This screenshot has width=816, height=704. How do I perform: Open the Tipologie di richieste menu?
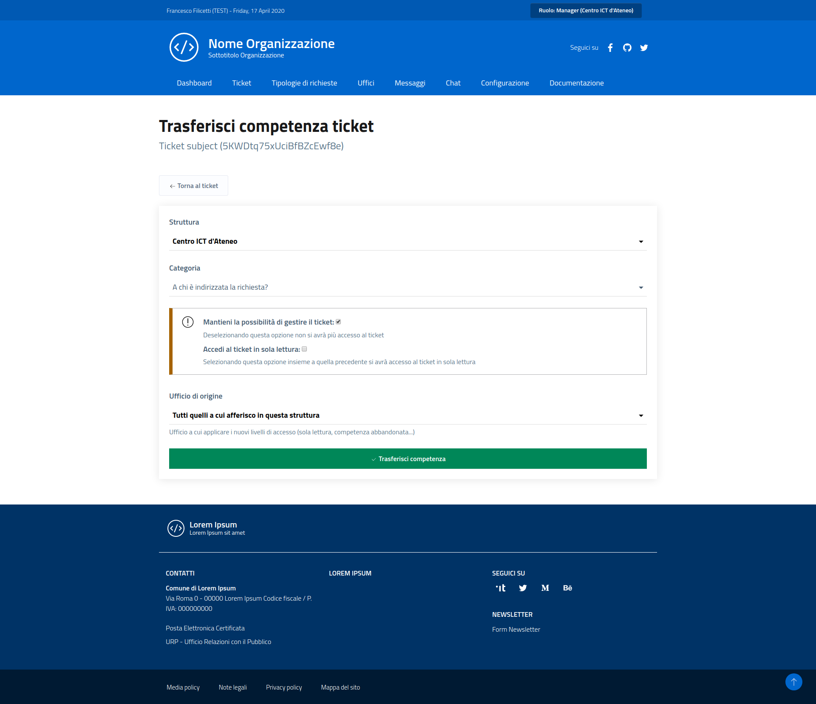click(304, 83)
